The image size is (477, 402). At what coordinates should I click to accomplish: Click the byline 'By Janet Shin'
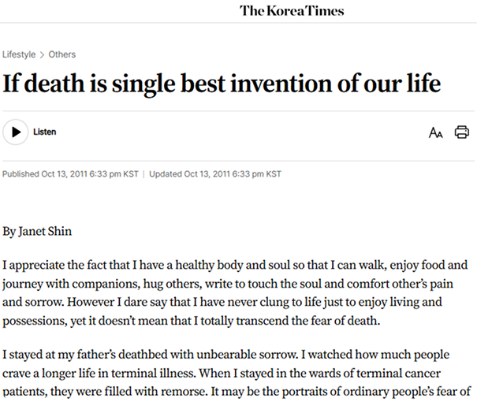[x=37, y=231]
